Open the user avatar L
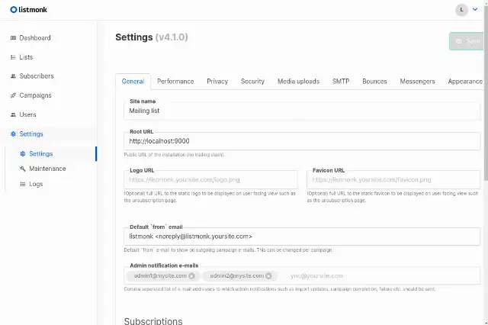The height and width of the screenshot is (325, 488). point(461,10)
